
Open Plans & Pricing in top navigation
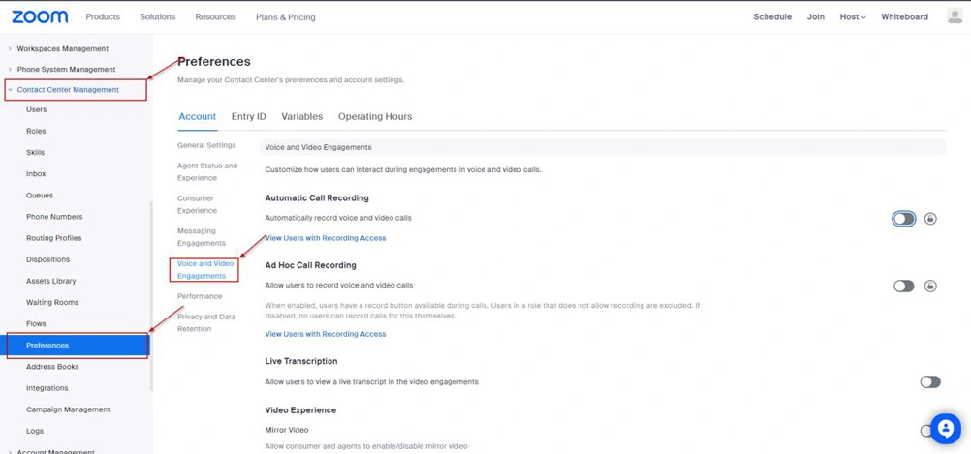click(x=285, y=17)
